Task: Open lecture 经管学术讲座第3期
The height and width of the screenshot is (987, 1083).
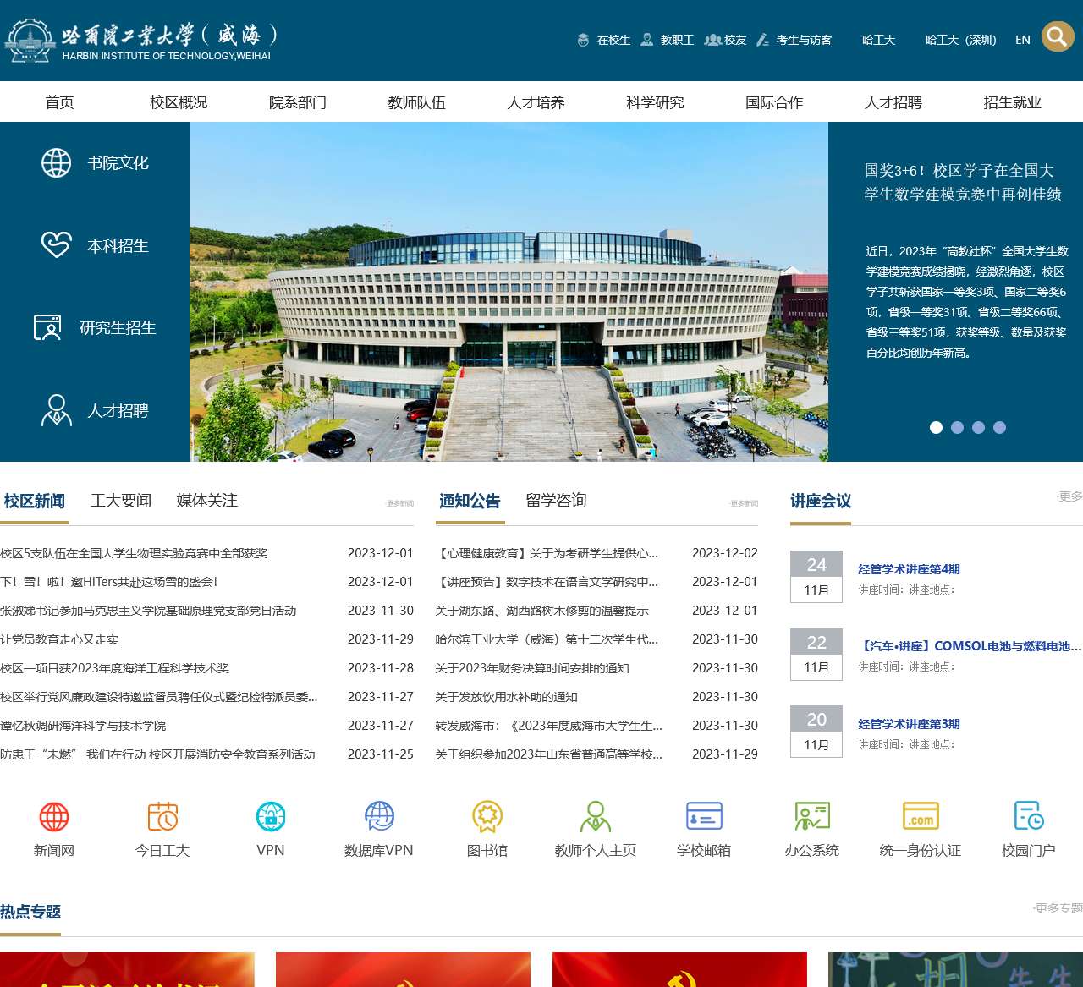Action: (x=909, y=724)
